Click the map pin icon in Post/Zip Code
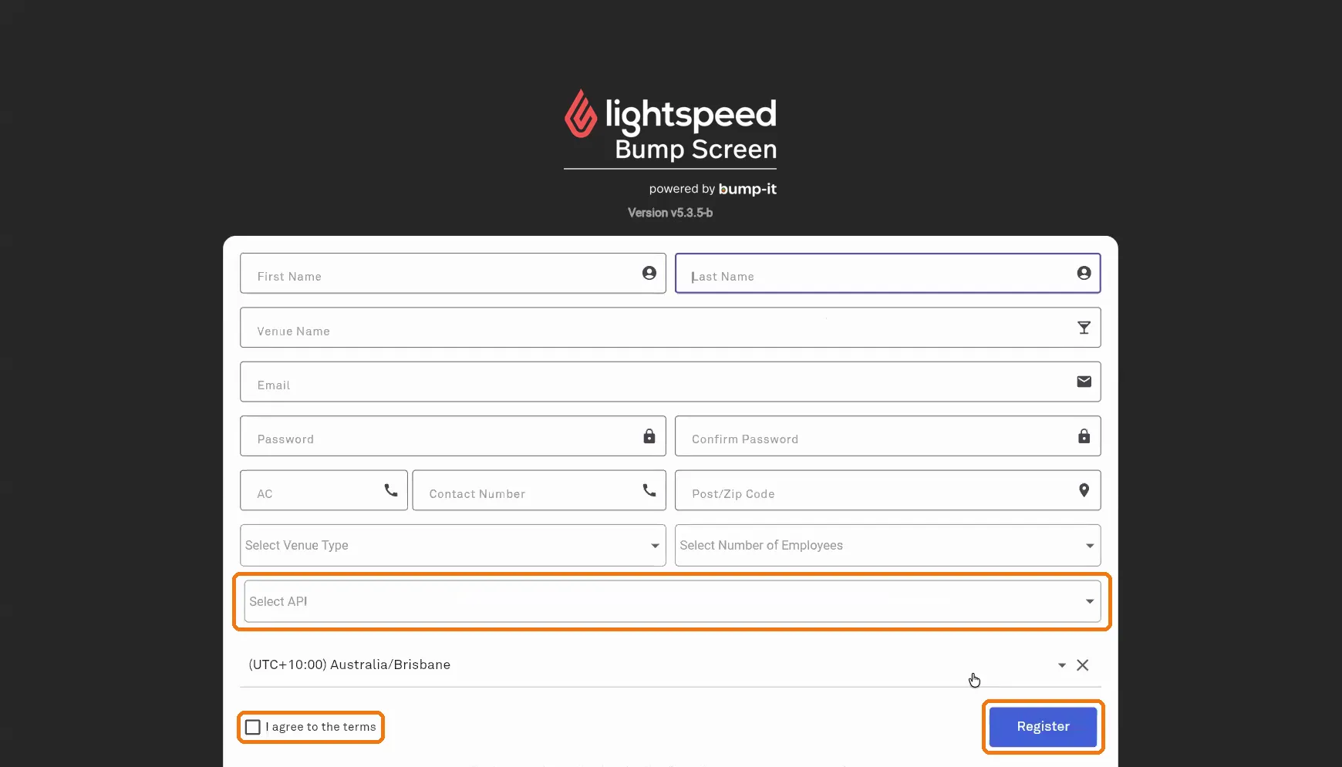Viewport: 1342px width, 767px height. coord(1084,490)
